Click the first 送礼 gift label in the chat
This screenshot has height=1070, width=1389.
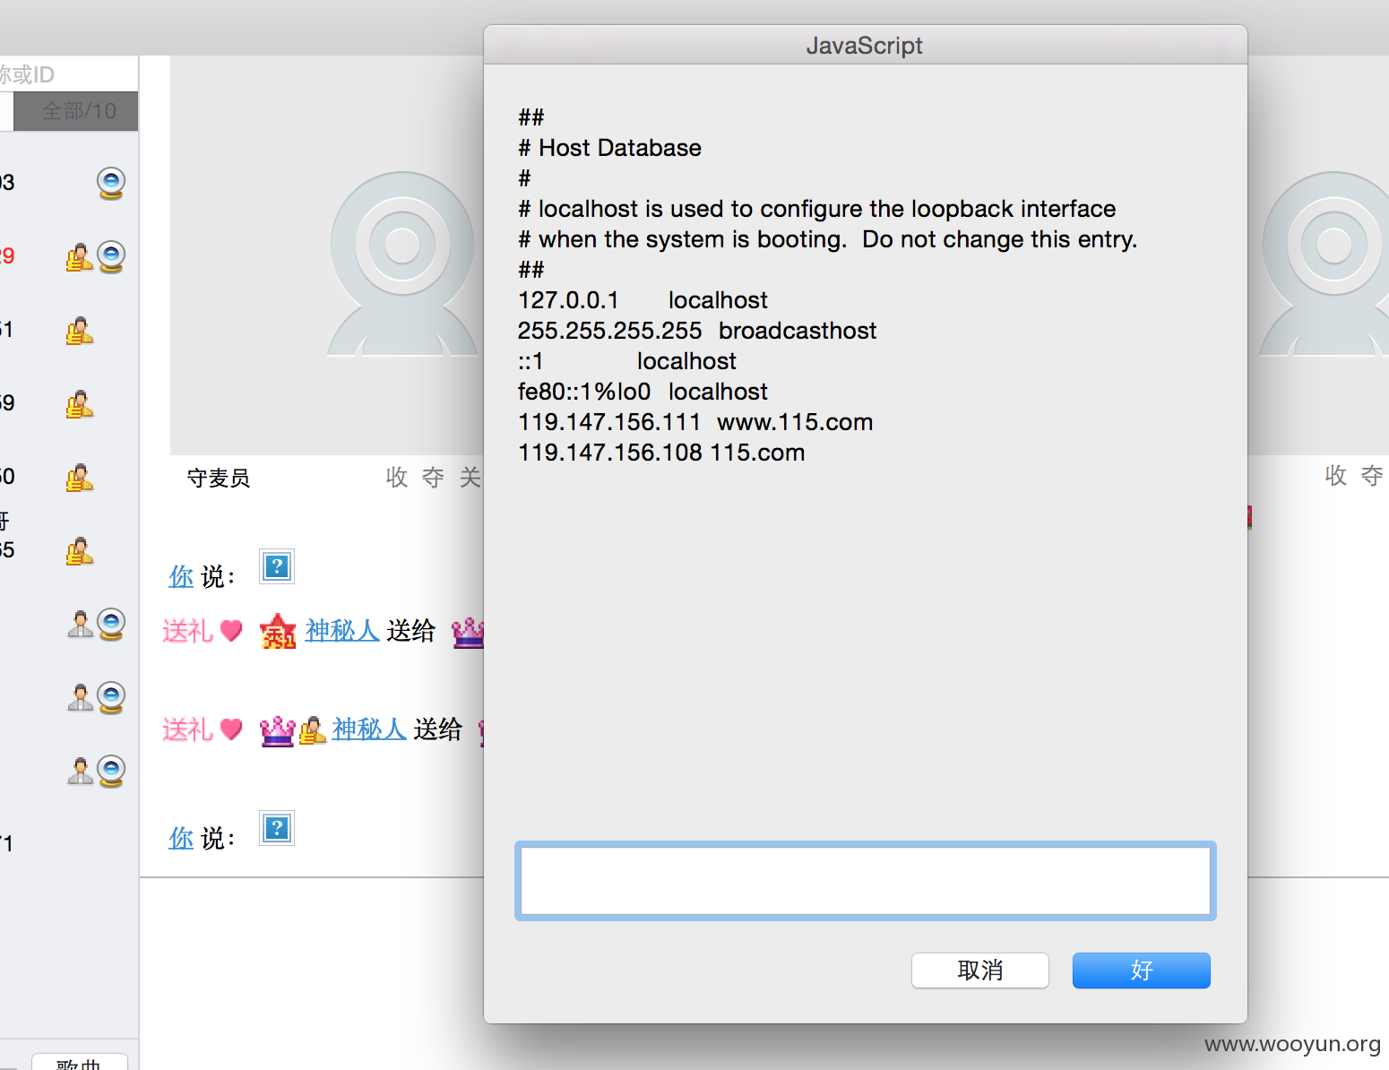click(187, 631)
